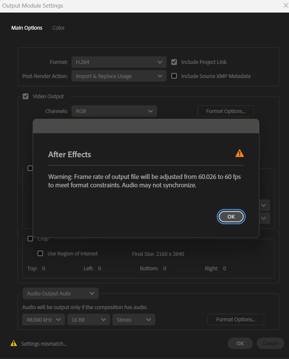Open video Format Options beside Channels
The height and width of the screenshot is (359, 289).
point(226,111)
